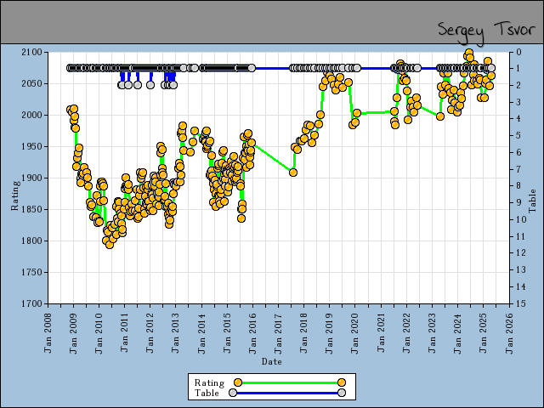The image size is (544, 408).
Task: Click the Jan 2025 date label
Action: pyautogui.click(x=484, y=333)
